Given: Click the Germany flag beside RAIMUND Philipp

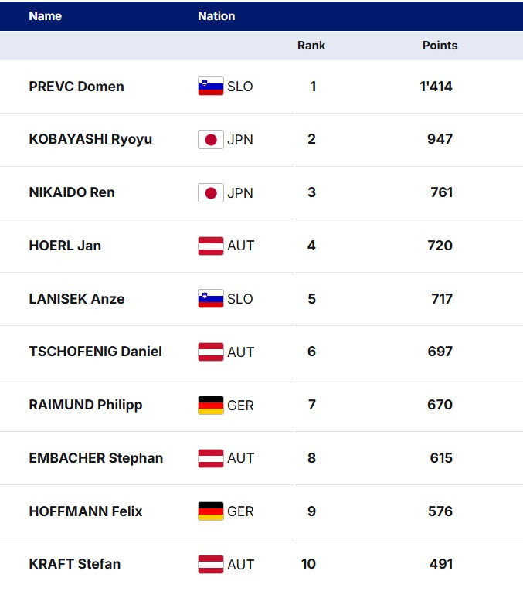Looking at the screenshot, I should coord(211,405).
